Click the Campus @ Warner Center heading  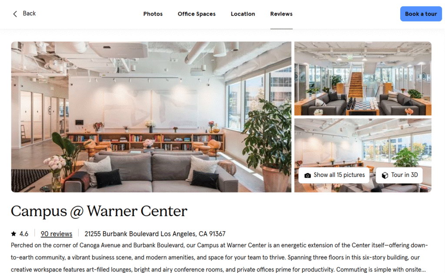coord(99,211)
